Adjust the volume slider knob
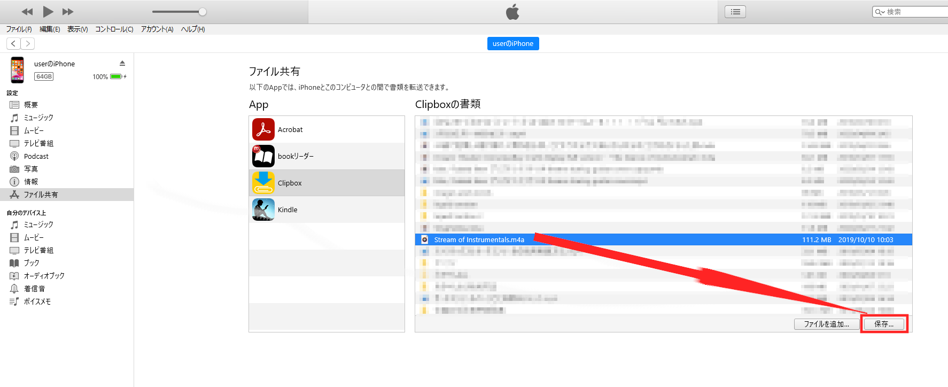 (203, 12)
